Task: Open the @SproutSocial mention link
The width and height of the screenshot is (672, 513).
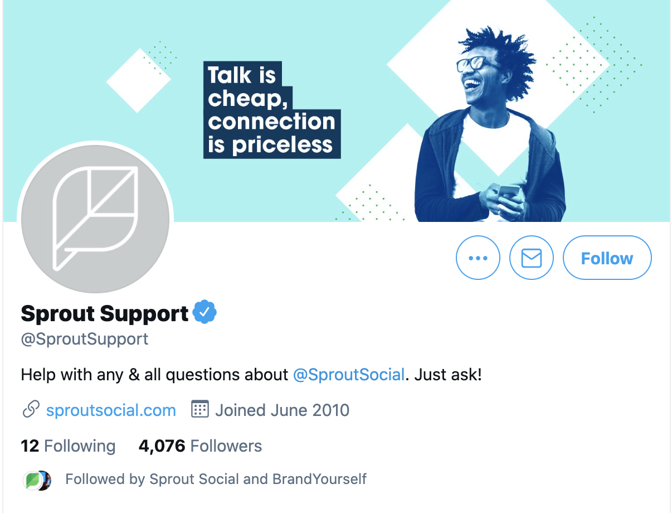Action: pos(348,375)
